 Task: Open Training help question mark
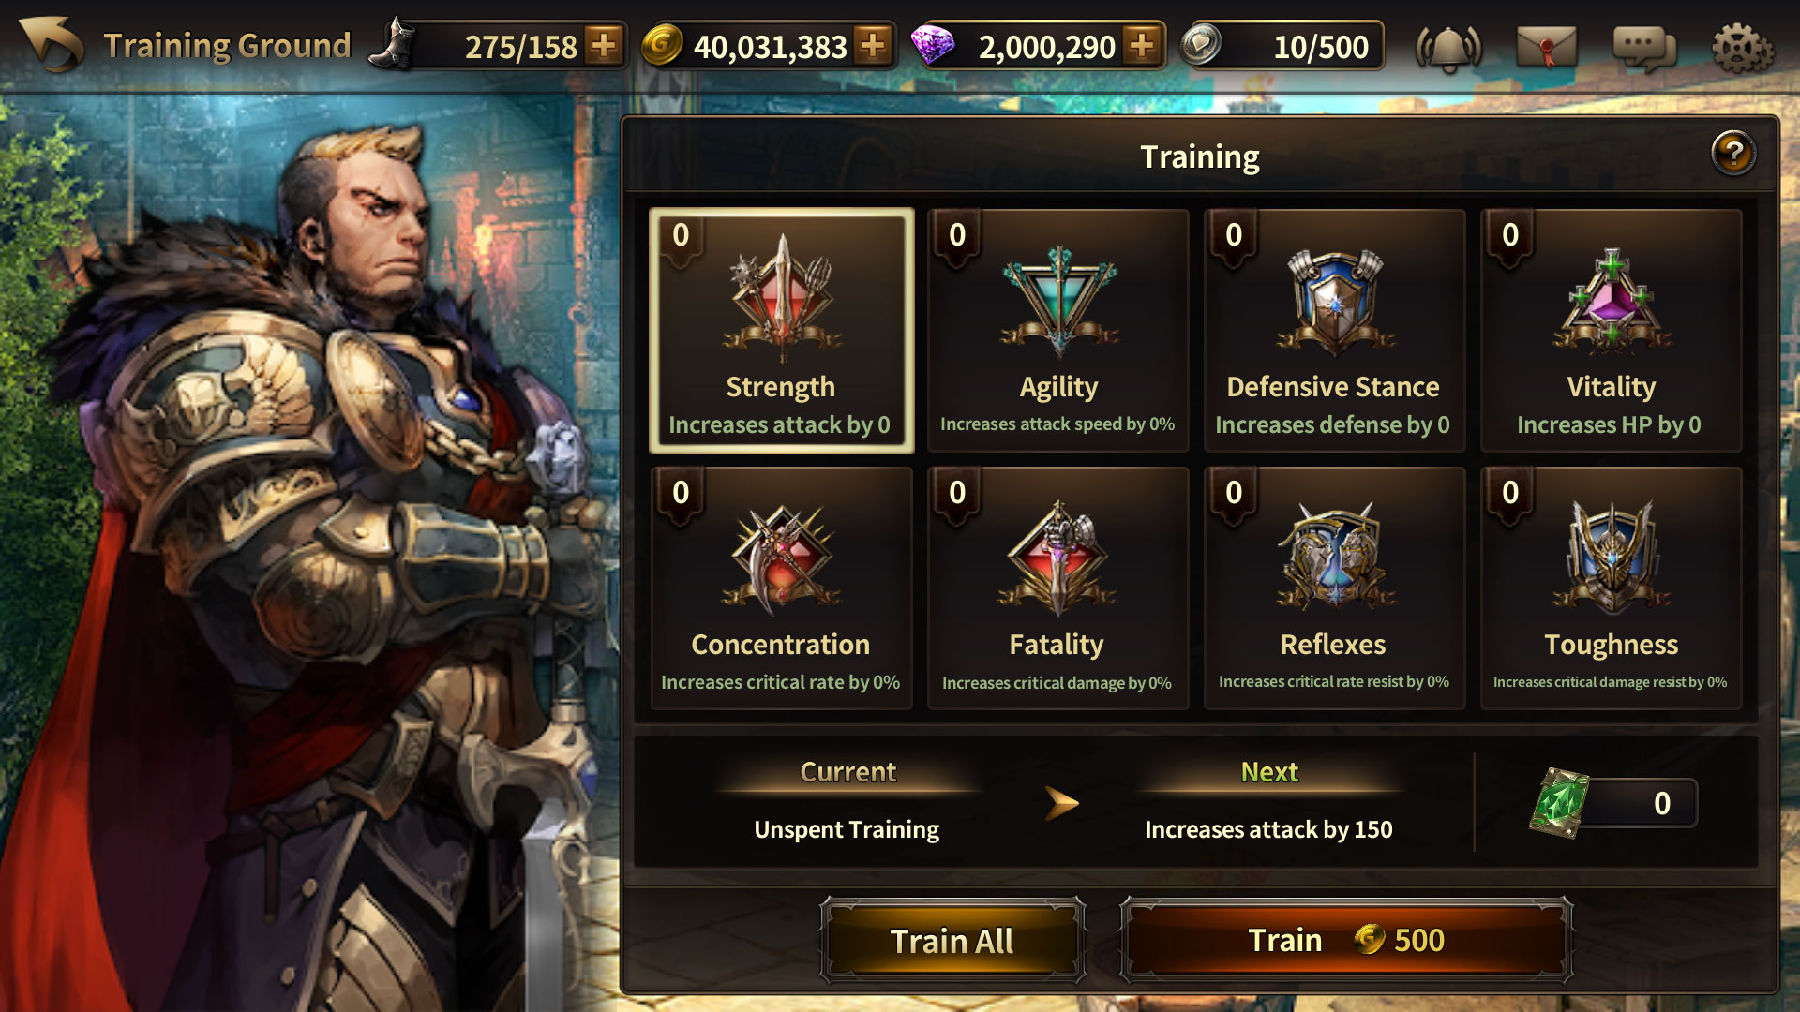[x=1733, y=153]
